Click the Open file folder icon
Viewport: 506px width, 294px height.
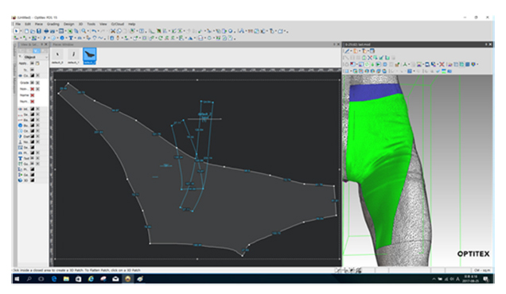point(33,31)
